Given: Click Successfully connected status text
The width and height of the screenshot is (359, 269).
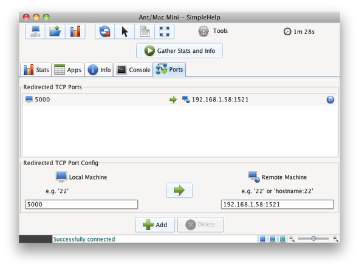Looking at the screenshot, I should (x=84, y=239).
